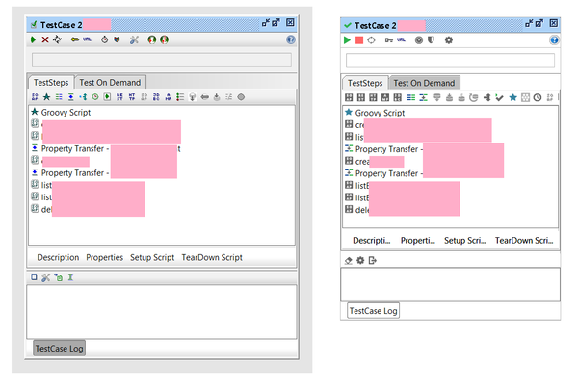Select TestSteps tab in left window
The height and width of the screenshot is (391, 578).
click(51, 82)
